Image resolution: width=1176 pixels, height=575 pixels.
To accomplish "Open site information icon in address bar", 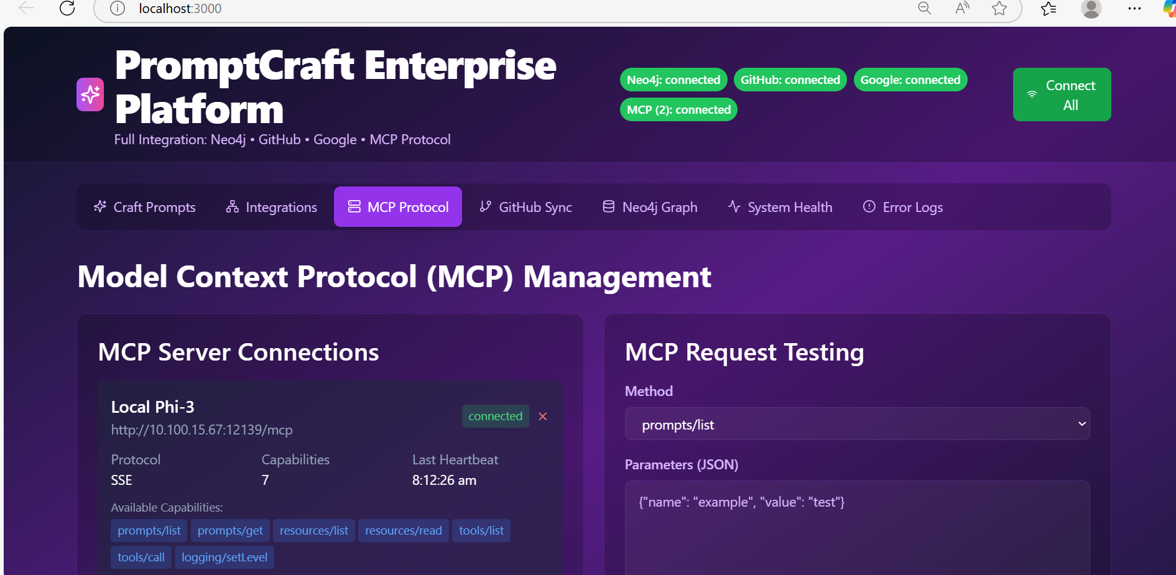I will 118,9.
